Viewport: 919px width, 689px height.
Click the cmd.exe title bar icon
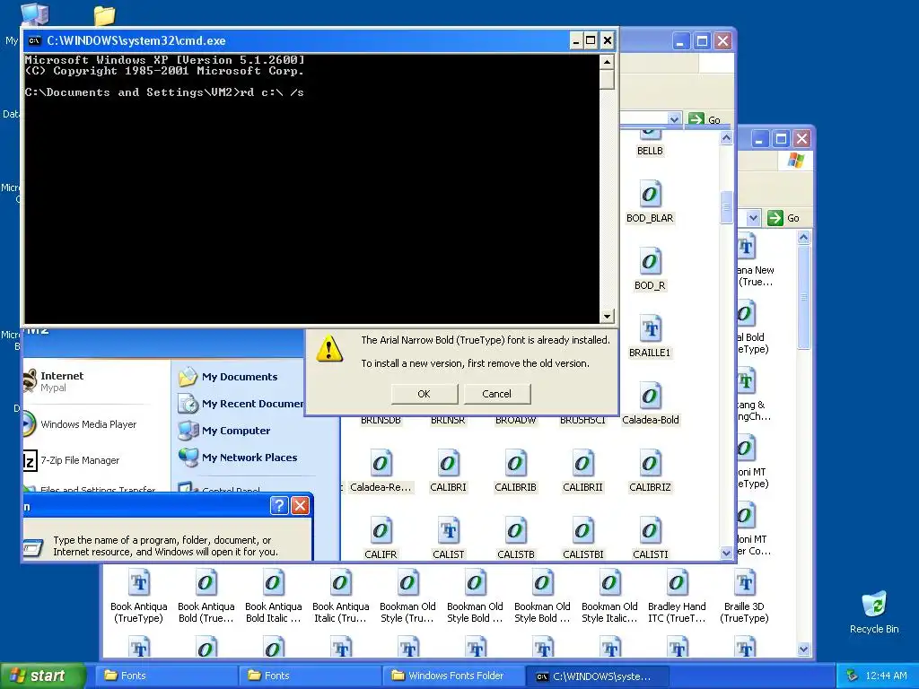click(35, 40)
